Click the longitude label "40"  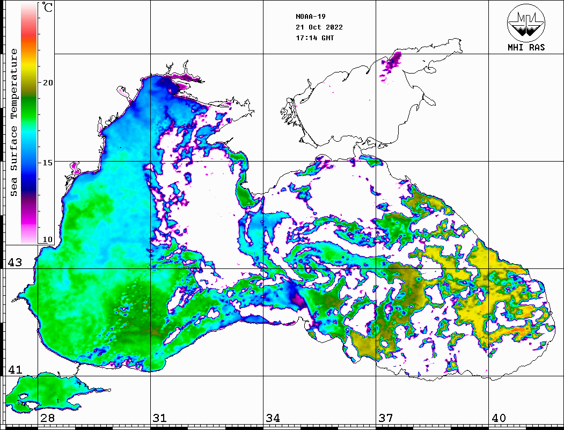point(498,418)
